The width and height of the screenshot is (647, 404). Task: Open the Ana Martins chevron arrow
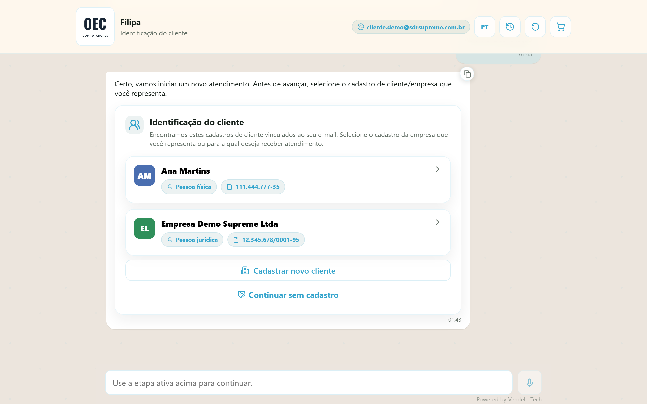pos(437,169)
